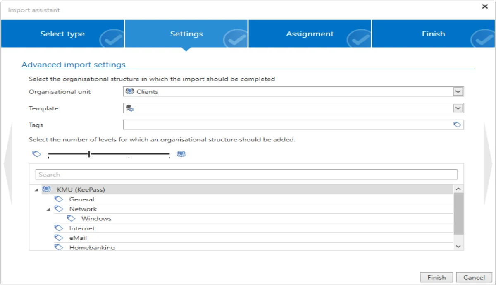Click the tag icon beside Windows

71,218
